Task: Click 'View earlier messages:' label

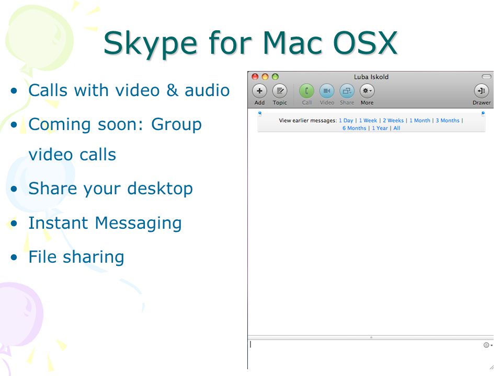Action: tap(307, 121)
